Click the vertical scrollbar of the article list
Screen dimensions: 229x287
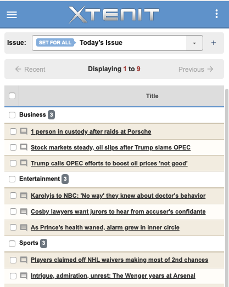click(227, 188)
